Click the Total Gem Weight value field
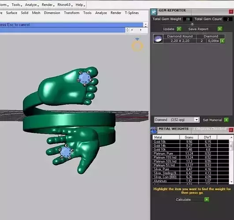The width and height of the screenshot is (234, 220). pos(188,19)
